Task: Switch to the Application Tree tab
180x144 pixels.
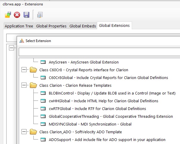Action: click(x=19, y=26)
